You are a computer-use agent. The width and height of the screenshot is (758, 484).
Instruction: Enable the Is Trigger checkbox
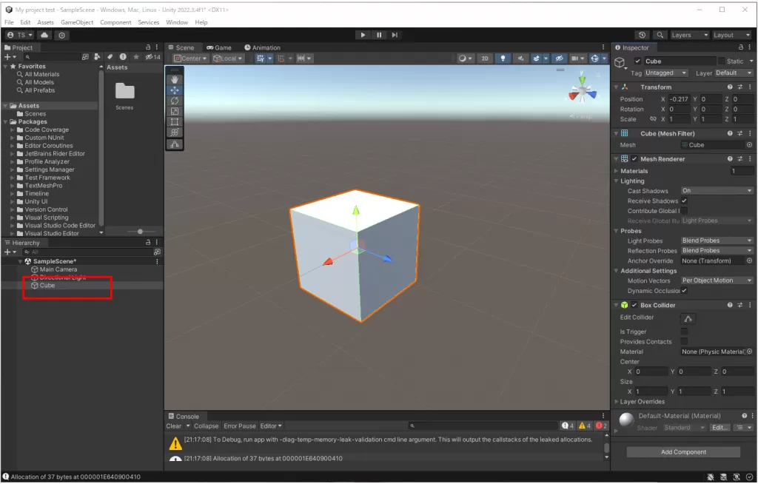click(x=684, y=332)
